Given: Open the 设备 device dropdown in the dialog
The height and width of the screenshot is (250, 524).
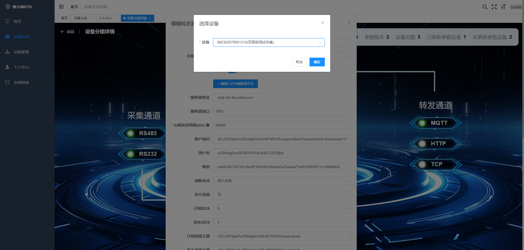Looking at the screenshot, I should click(x=269, y=42).
